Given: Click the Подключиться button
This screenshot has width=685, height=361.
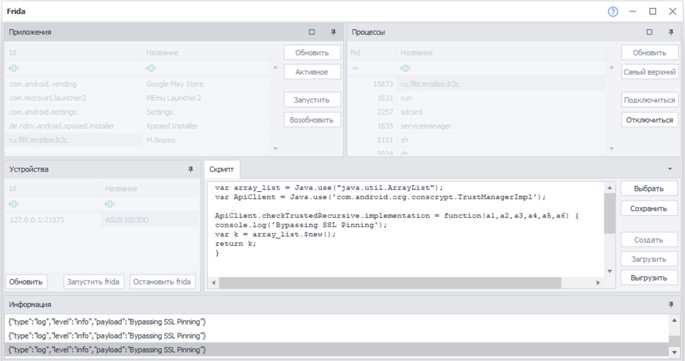Looking at the screenshot, I should pyautogui.click(x=649, y=100).
